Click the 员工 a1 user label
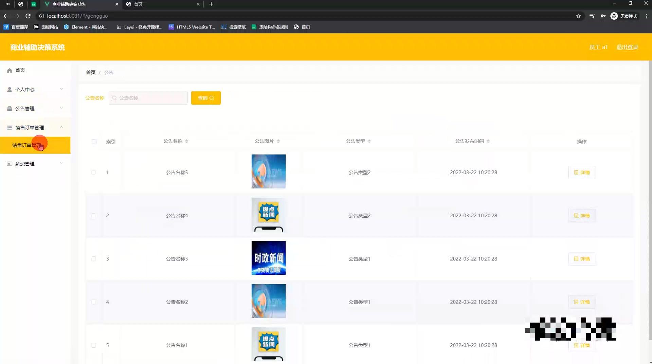The width and height of the screenshot is (652, 364). [x=598, y=47]
